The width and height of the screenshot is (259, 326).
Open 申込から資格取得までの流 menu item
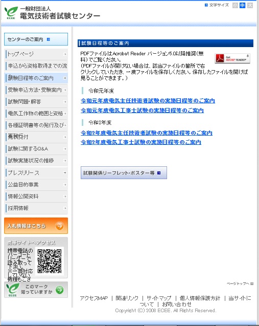tap(36, 66)
